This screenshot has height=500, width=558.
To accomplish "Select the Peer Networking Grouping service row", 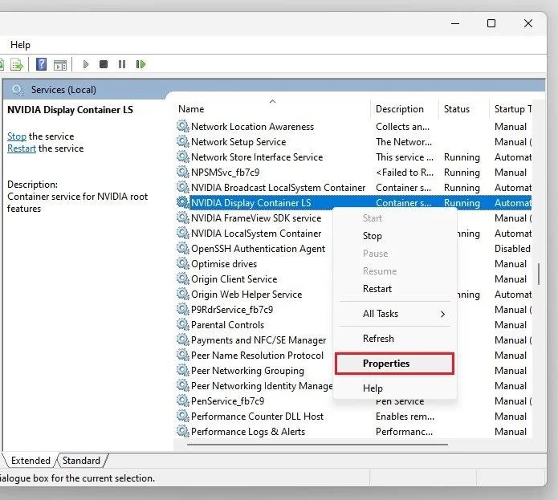I will pyautogui.click(x=247, y=371).
